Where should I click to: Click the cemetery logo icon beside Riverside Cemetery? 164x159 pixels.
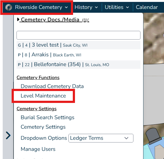(x=9, y=7)
